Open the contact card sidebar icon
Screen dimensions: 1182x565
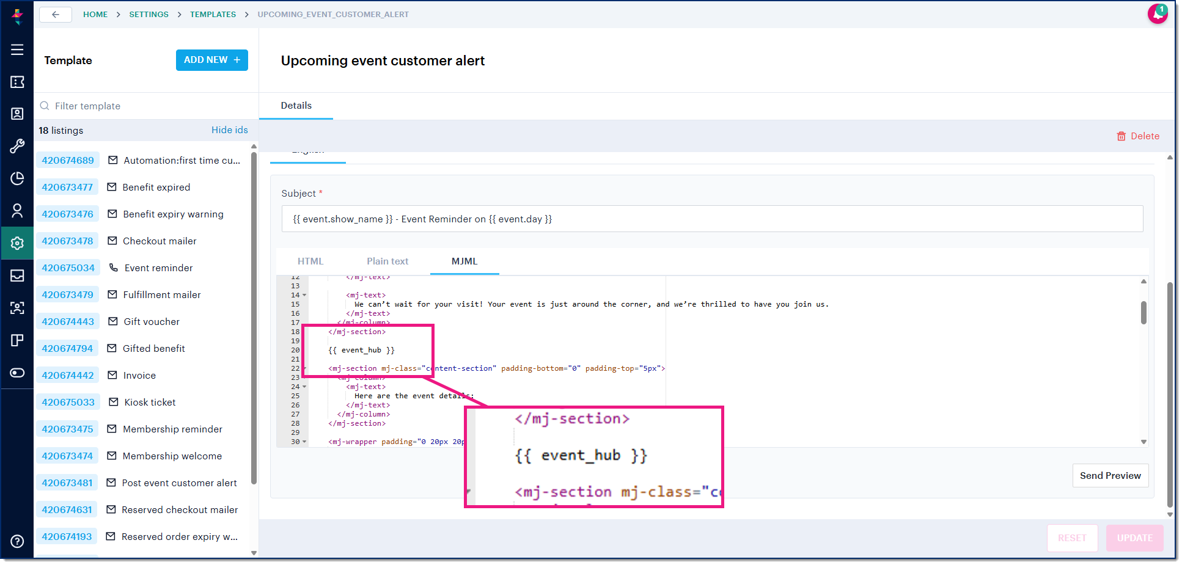[x=17, y=114]
